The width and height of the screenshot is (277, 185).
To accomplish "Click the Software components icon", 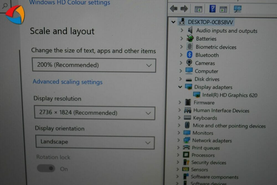I will [x=186, y=176].
